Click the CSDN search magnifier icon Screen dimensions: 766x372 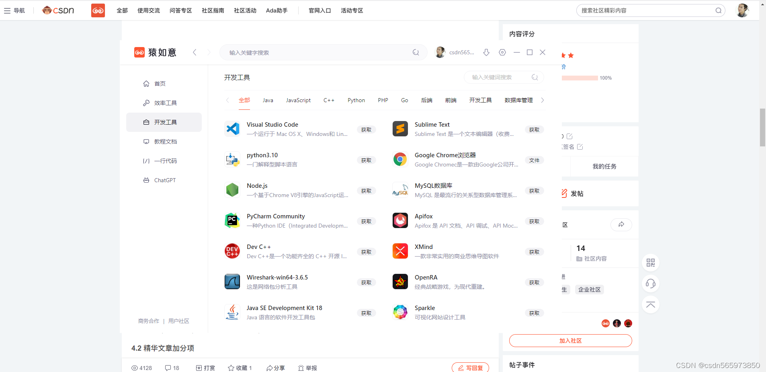[x=719, y=10]
